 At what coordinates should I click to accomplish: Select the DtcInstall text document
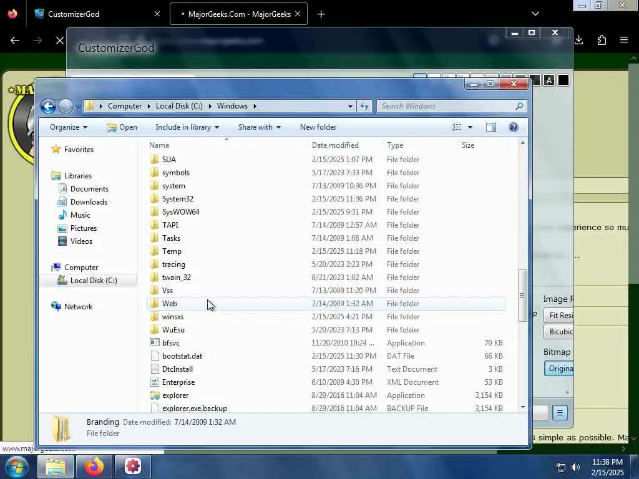point(177,369)
